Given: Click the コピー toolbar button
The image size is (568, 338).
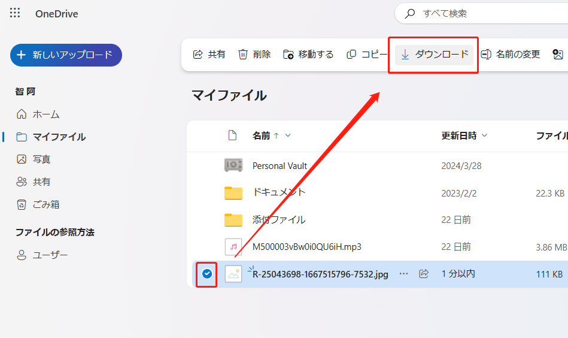Looking at the screenshot, I should pos(366,55).
